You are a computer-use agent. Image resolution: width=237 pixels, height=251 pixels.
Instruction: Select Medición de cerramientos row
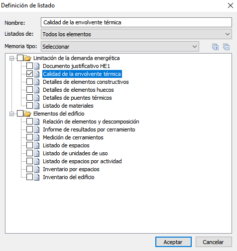73,137
